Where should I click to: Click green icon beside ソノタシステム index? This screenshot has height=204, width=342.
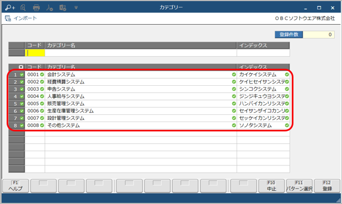[x=287, y=125]
